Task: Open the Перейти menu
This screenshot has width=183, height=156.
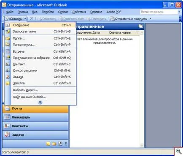Action: click(48, 12)
